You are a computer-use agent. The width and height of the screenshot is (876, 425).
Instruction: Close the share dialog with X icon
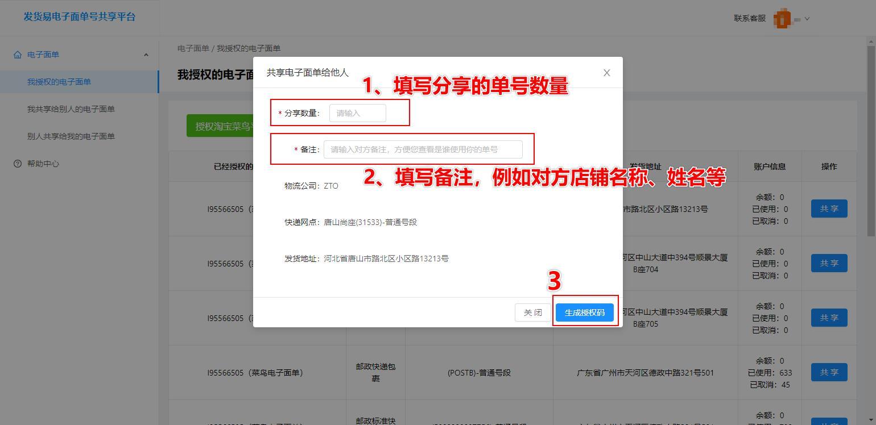(x=606, y=73)
